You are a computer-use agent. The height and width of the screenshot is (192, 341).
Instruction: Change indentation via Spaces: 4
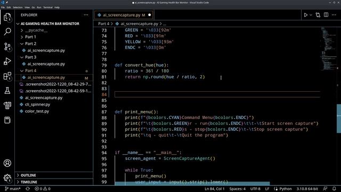(x=237, y=189)
